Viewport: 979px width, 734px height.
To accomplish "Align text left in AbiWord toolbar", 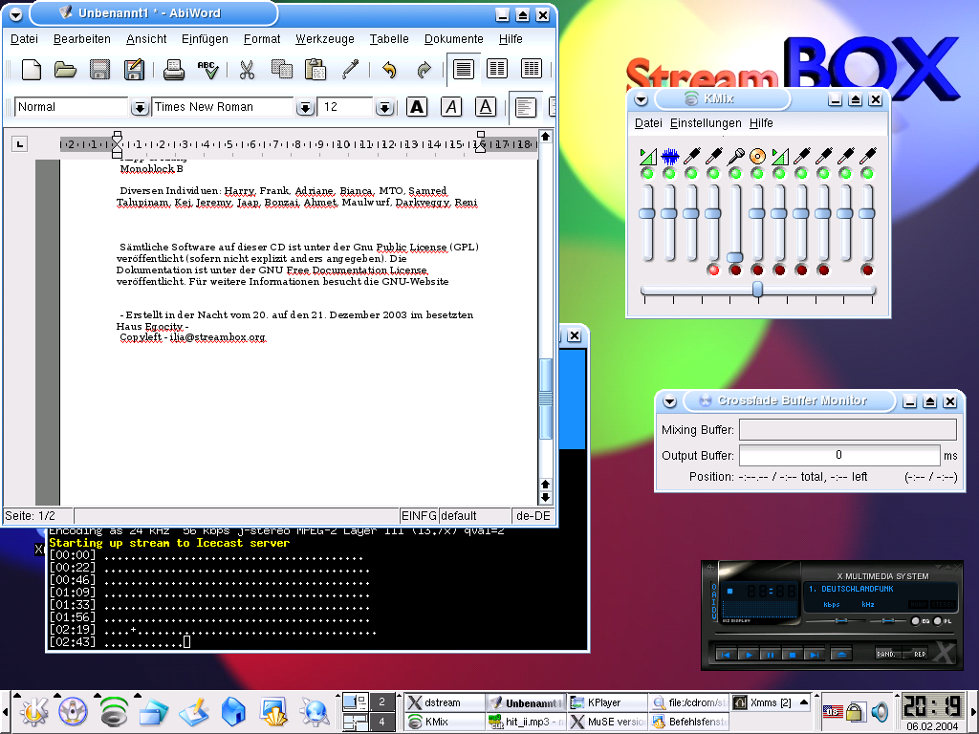I will click(x=525, y=107).
